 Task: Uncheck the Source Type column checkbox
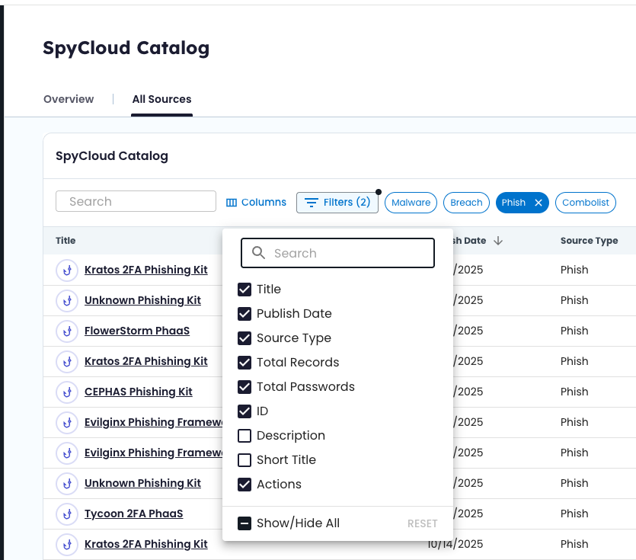pos(244,338)
